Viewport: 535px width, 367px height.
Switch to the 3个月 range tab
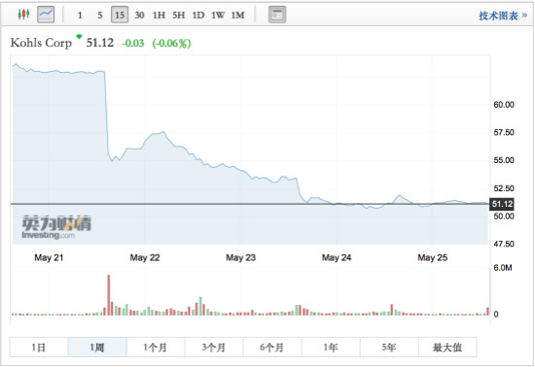pos(214,348)
